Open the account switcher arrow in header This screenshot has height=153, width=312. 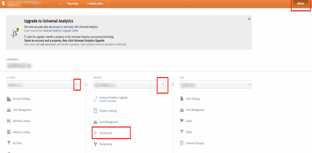[60, 4]
